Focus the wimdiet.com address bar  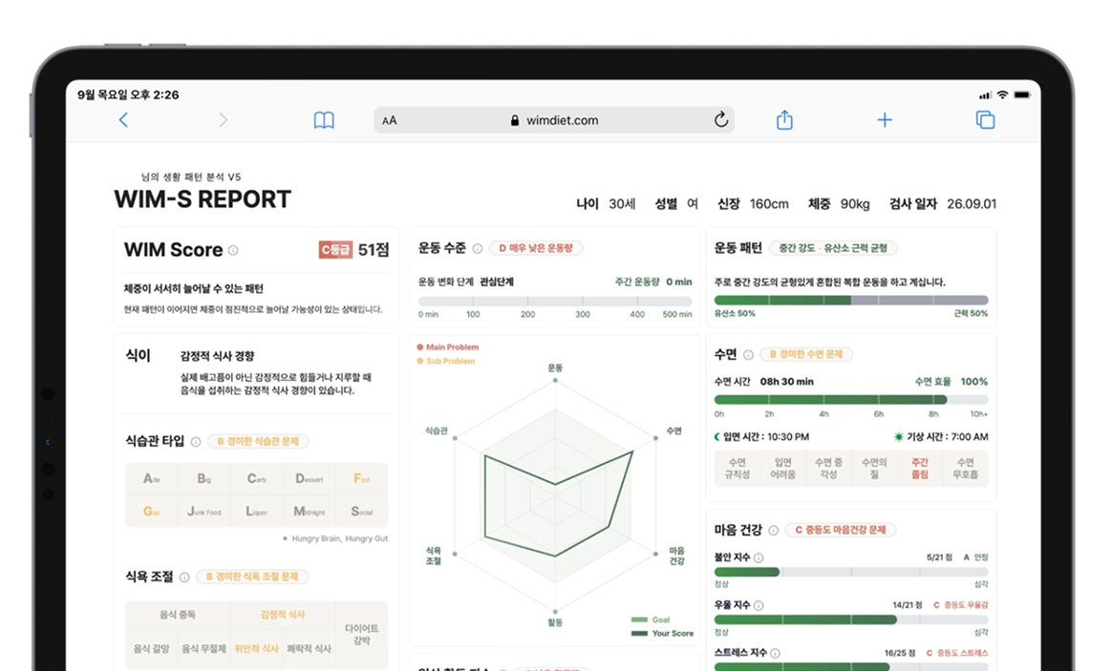[x=554, y=120]
